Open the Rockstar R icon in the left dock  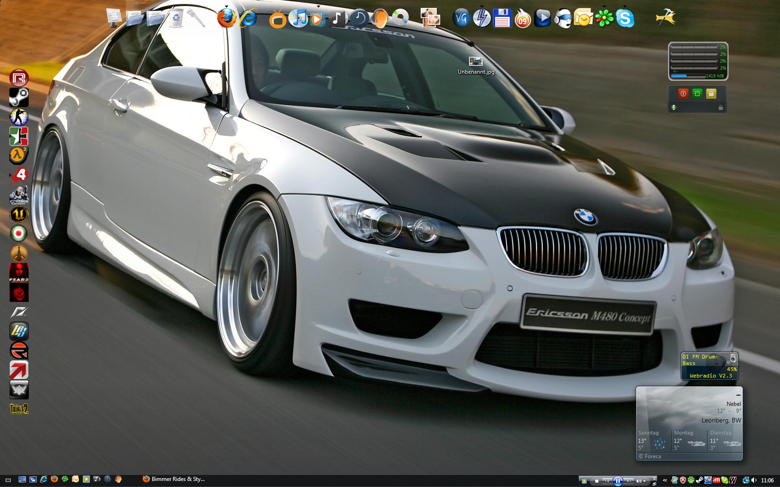19,78
